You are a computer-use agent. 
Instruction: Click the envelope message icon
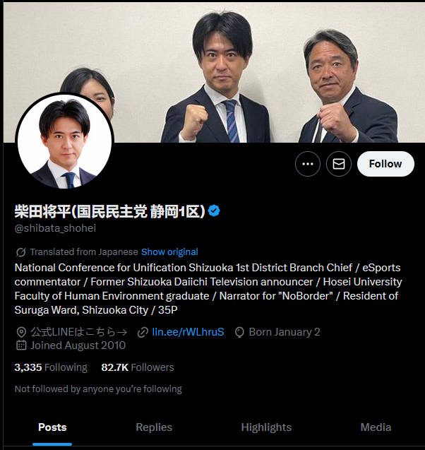(x=339, y=164)
